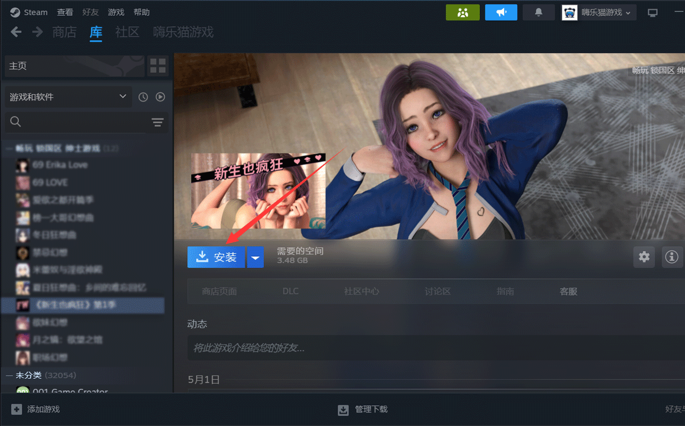Viewport: 685px width, 426px height.
Task: Open the notifications bell icon
Action: point(538,12)
